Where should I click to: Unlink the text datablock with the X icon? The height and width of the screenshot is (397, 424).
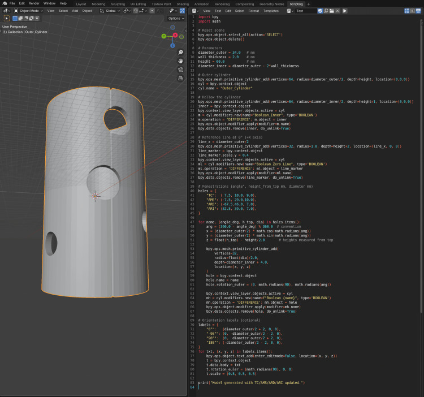[338, 11]
